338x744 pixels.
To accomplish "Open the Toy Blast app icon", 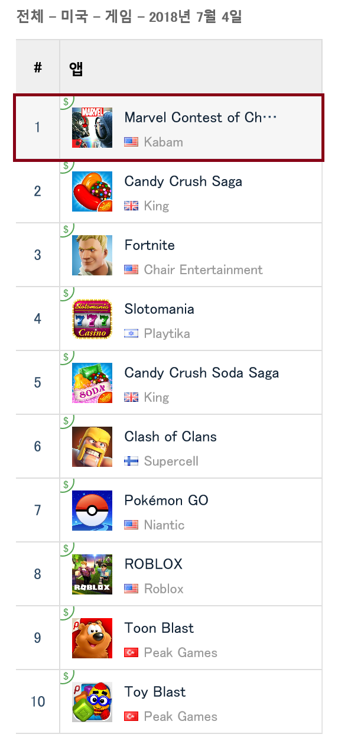I will click(92, 701).
